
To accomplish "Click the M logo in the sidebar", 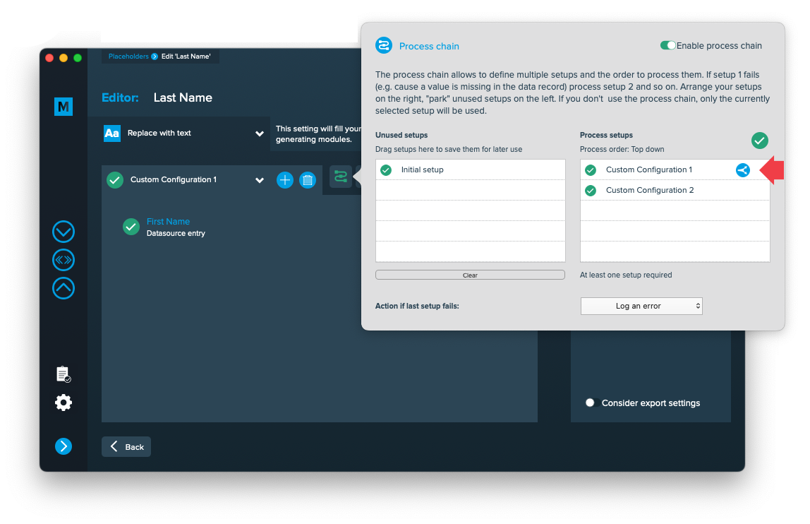I will [x=64, y=107].
